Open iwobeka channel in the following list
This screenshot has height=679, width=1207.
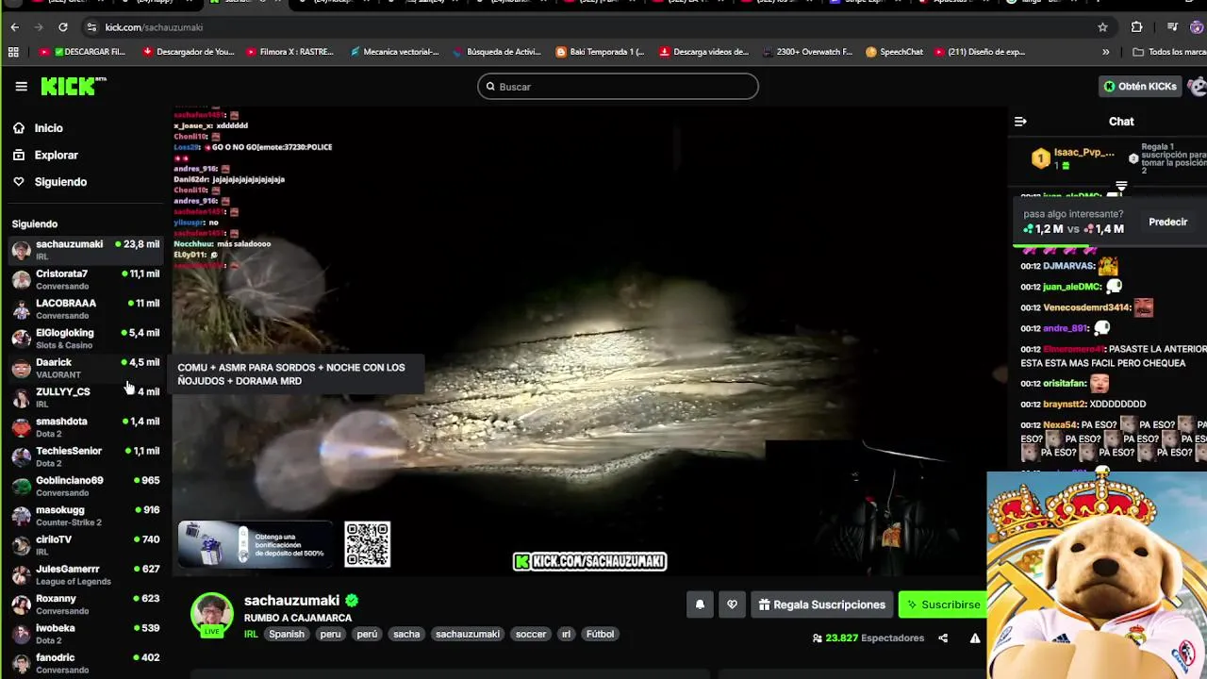(86, 634)
